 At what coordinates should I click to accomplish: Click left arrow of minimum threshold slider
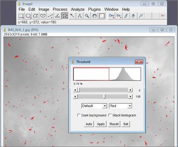75,90
